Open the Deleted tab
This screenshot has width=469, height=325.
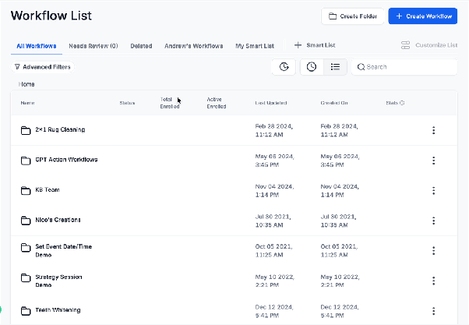pos(141,46)
